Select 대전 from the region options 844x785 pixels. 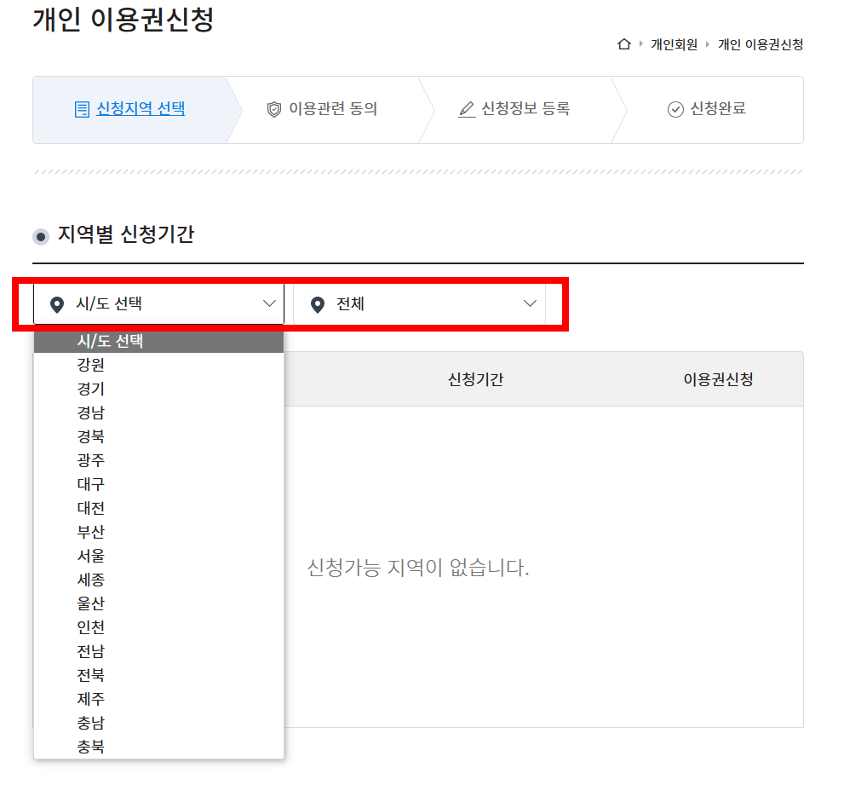coord(158,508)
